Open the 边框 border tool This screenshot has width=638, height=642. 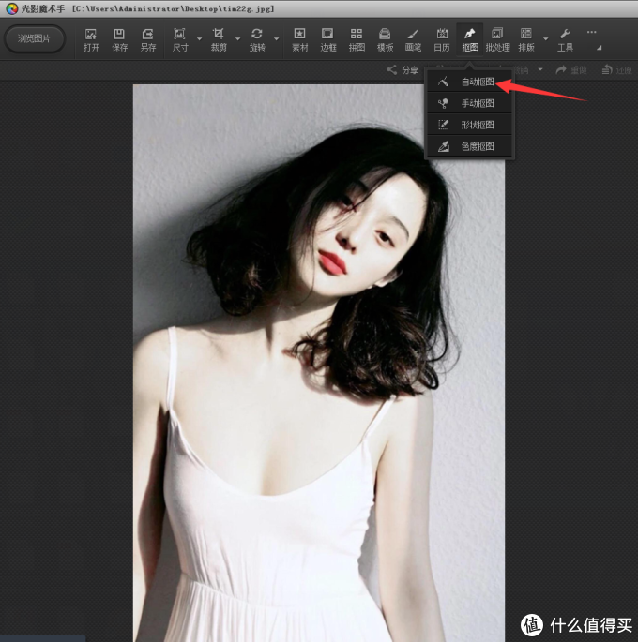coord(327,40)
